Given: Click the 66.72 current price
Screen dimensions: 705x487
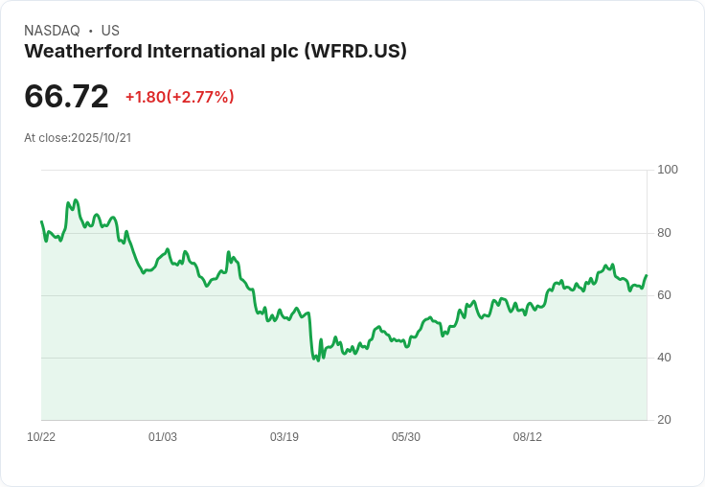Looking at the screenshot, I should pos(66,96).
